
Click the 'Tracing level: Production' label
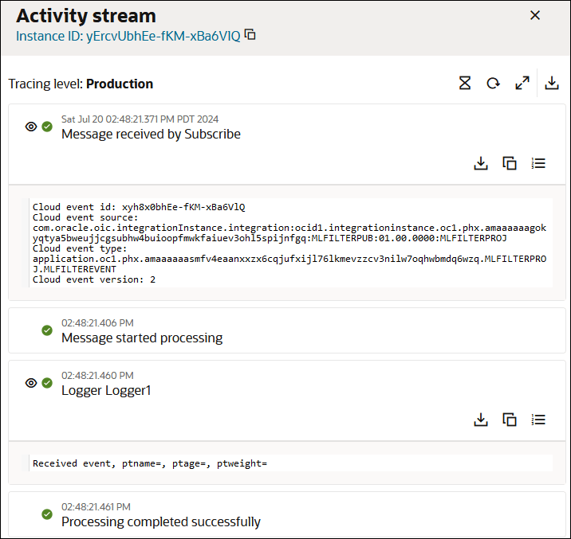(81, 84)
